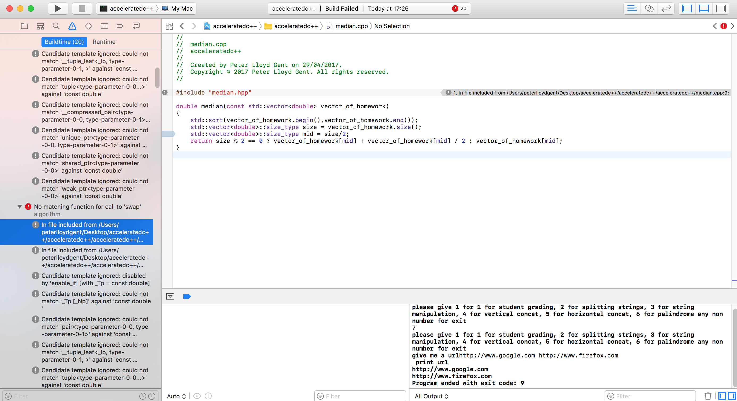
Task: Switch to the Runtime tab
Action: coord(104,42)
